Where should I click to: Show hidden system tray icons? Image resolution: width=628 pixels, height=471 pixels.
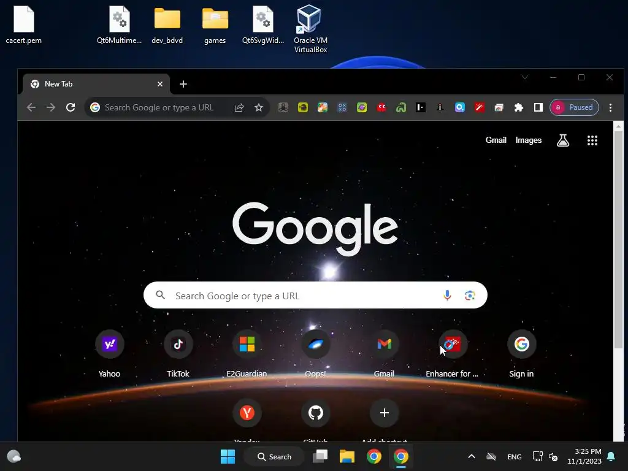(472, 456)
